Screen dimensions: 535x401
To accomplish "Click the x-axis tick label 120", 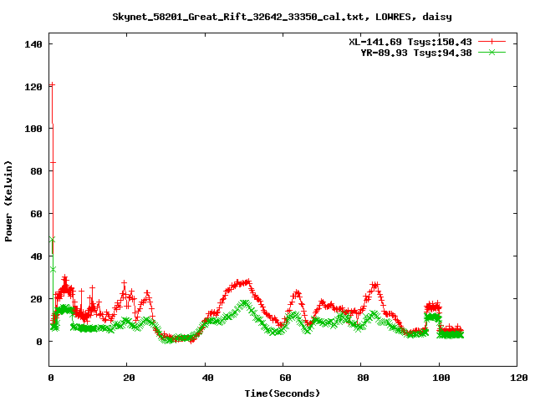I will [518, 378].
